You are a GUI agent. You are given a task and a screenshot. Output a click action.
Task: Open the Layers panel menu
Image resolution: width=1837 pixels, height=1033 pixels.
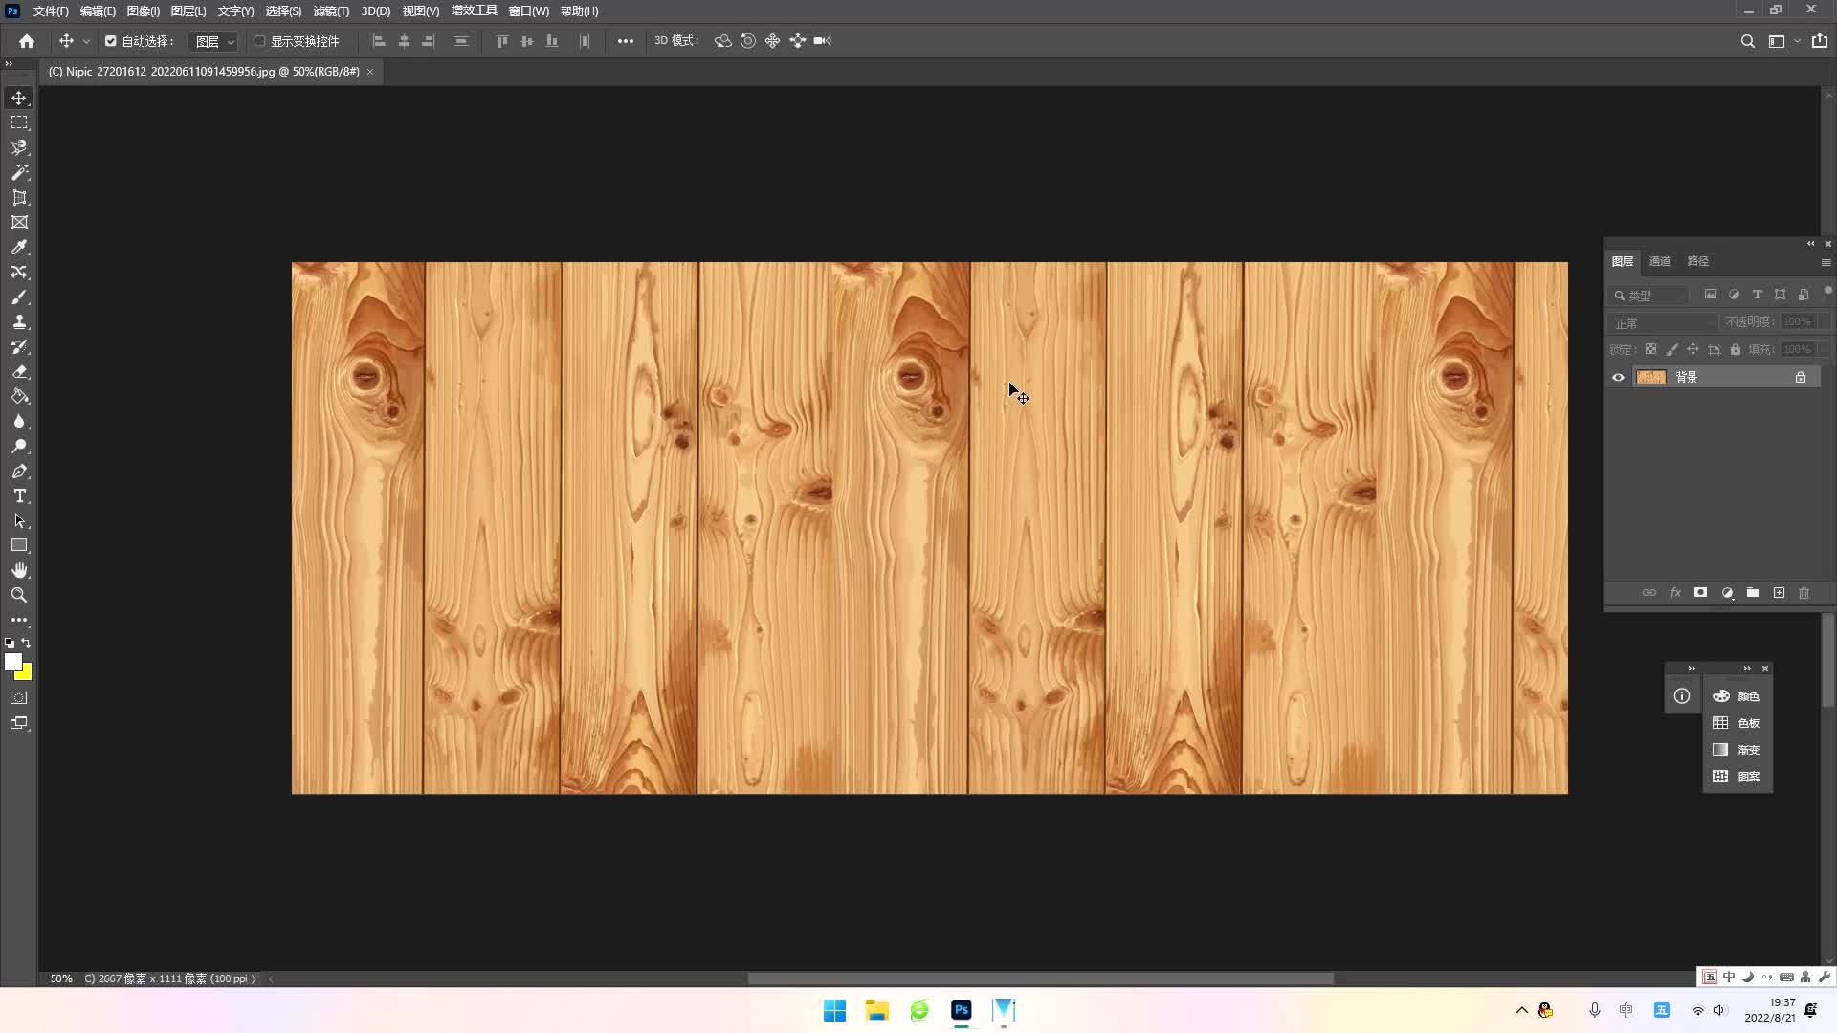pyautogui.click(x=1826, y=262)
